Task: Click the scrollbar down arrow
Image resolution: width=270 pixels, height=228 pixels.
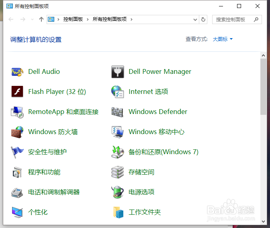Action: click(263, 222)
